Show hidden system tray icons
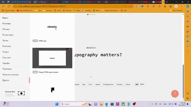The height and width of the screenshot is (107, 191). pyautogui.click(x=152, y=104)
